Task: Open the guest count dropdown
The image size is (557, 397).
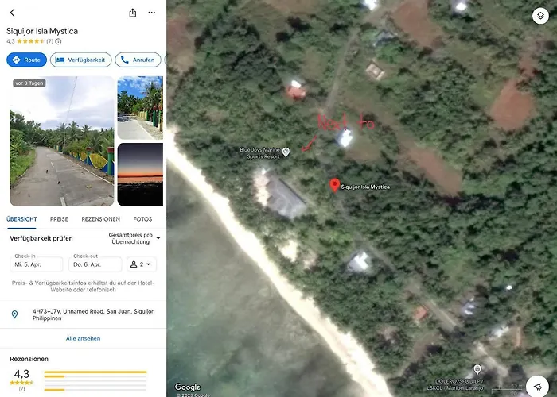Action: [142, 264]
